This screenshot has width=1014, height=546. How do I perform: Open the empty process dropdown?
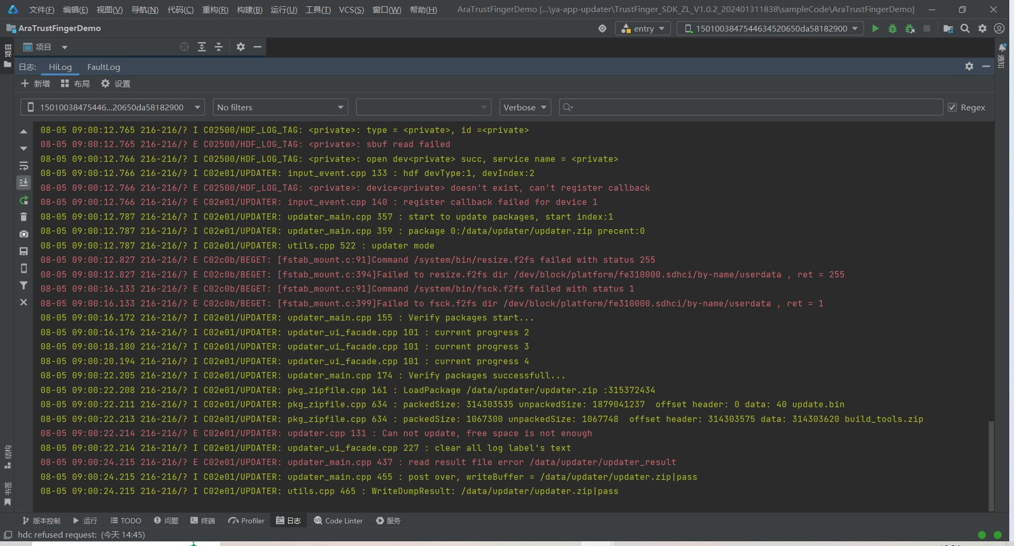(424, 107)
